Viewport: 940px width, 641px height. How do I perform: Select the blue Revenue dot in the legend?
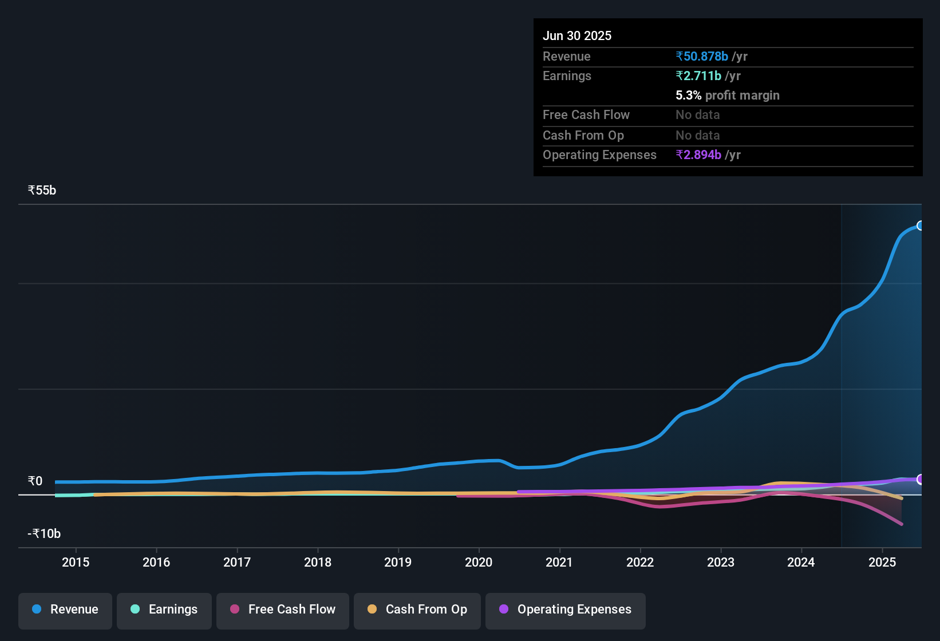[x=36, y=610]
